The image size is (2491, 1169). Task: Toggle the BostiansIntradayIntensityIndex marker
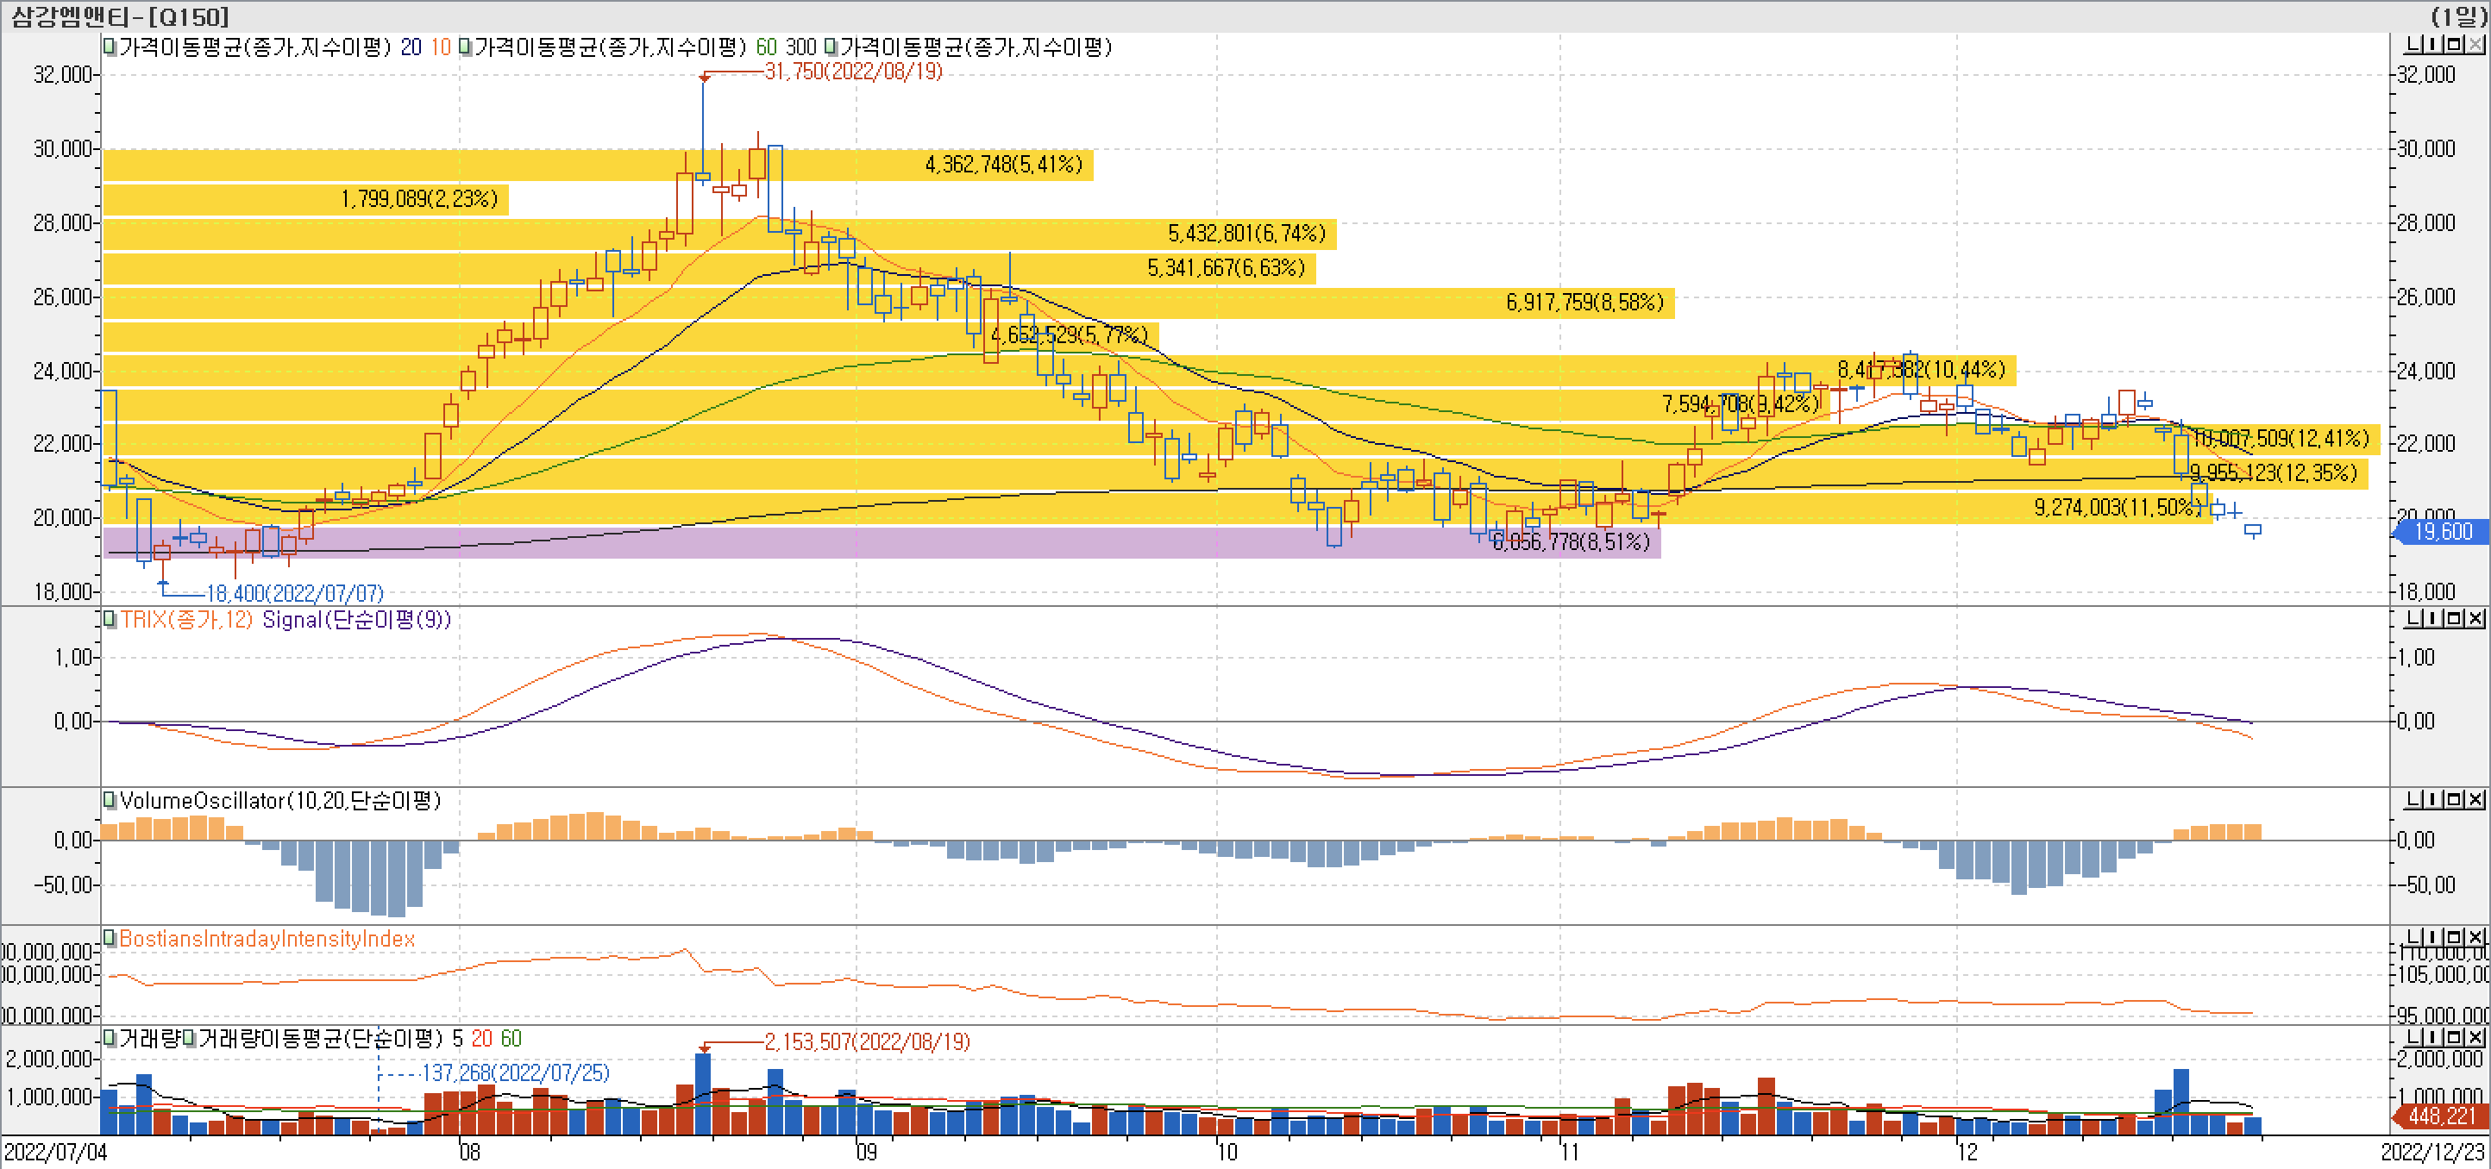pyautogui.click(x=110, y=937)
